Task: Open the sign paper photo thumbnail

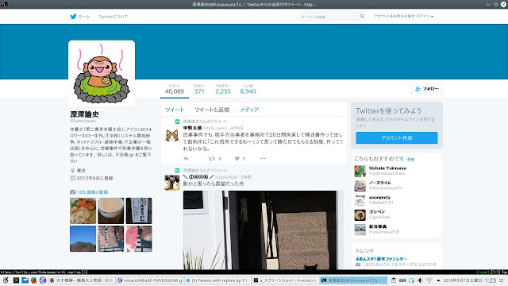Action: (x=139, y=211)
